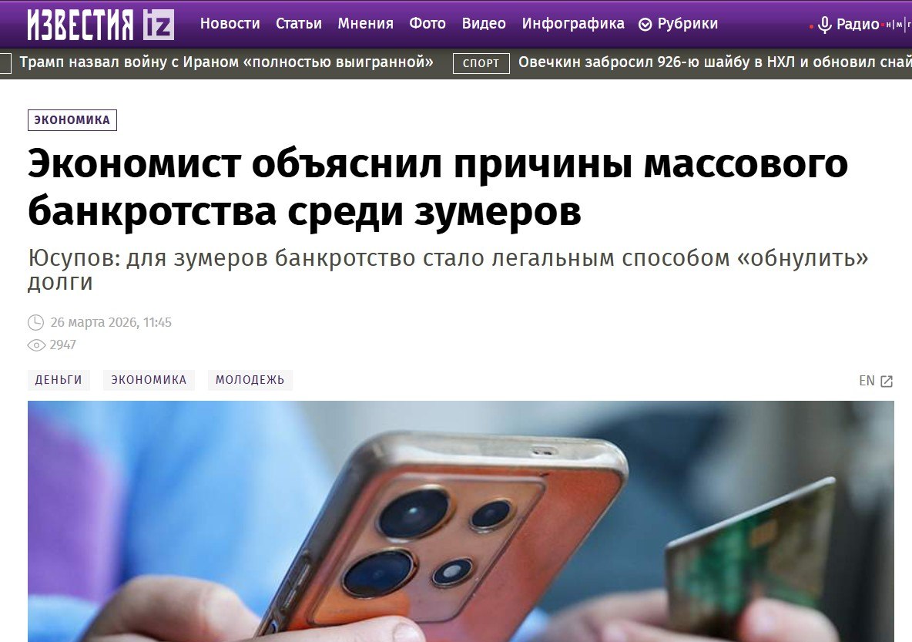The height and width of the screenshot is (642, 912).
Task: Click the ЭКОНОМИКА category badge above headline
Action: pyautogui.click(x=72, y=120)
